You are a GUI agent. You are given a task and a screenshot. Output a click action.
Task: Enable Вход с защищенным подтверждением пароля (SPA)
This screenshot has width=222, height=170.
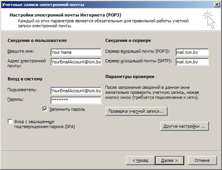coord(10,121)
